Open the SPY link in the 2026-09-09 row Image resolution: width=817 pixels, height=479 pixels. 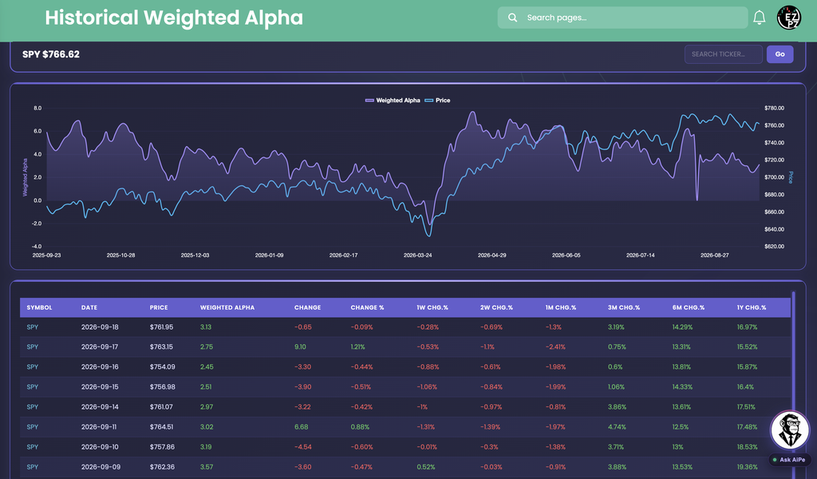coord(32,467)
